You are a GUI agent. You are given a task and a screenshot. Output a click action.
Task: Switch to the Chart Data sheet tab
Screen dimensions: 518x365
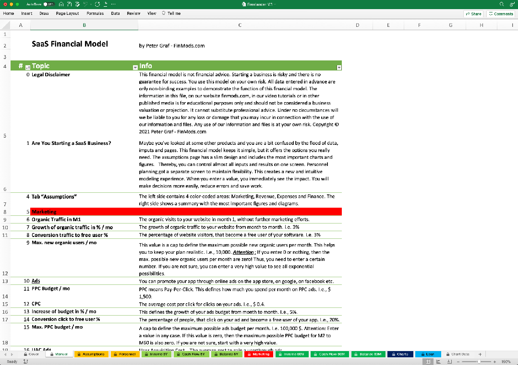click(458, 354)
